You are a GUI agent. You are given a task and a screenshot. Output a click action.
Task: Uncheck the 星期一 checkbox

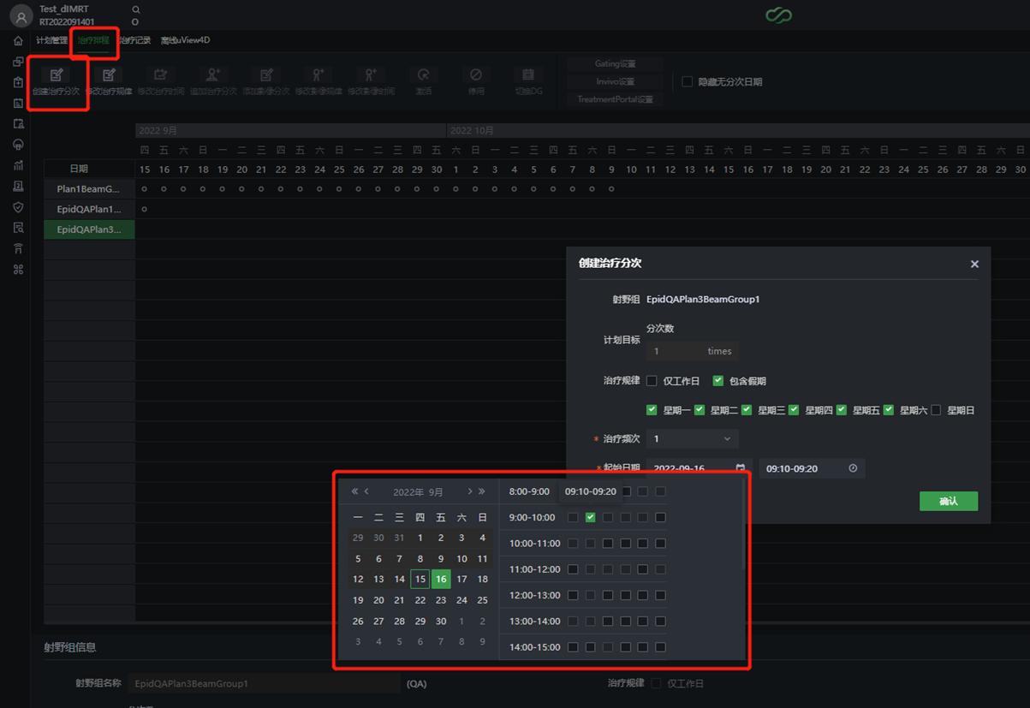652,410
